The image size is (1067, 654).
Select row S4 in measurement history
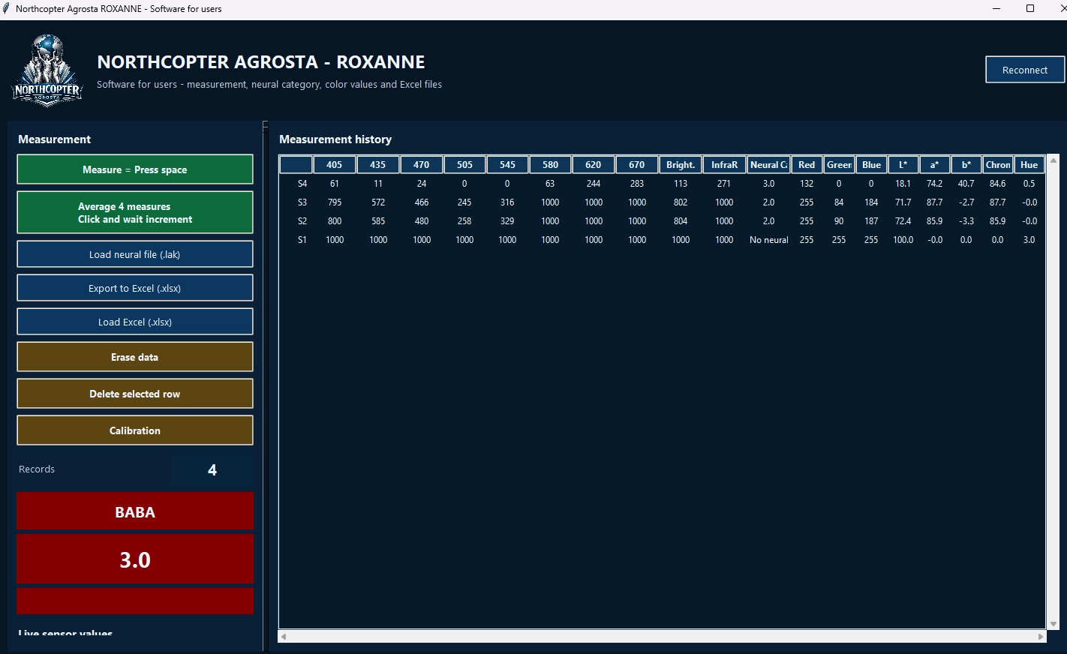pos(662,184)
